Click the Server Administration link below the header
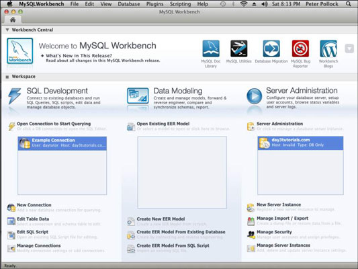This screenshot has width=358, height=269. [x=279, y=124]
